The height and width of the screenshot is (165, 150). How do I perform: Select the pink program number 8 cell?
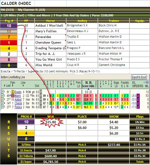pyautogui.click(x=9, y=59)
